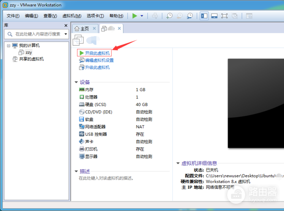Close the 库 library panel
This screenshot has height=211, width=284.
click(x=66, y=26)
